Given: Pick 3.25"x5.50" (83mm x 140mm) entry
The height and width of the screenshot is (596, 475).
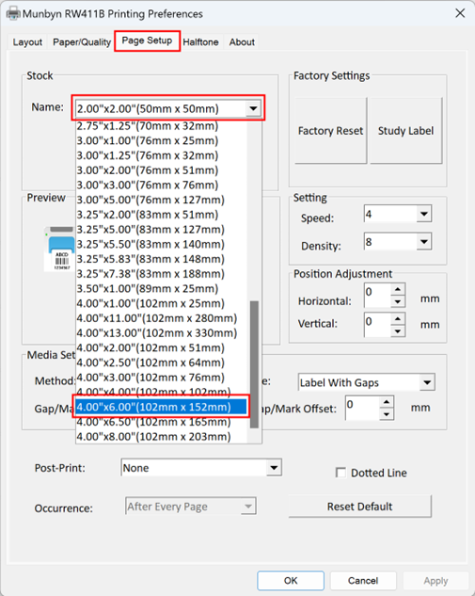Looking at the screenshot, I should coord(162,245).
